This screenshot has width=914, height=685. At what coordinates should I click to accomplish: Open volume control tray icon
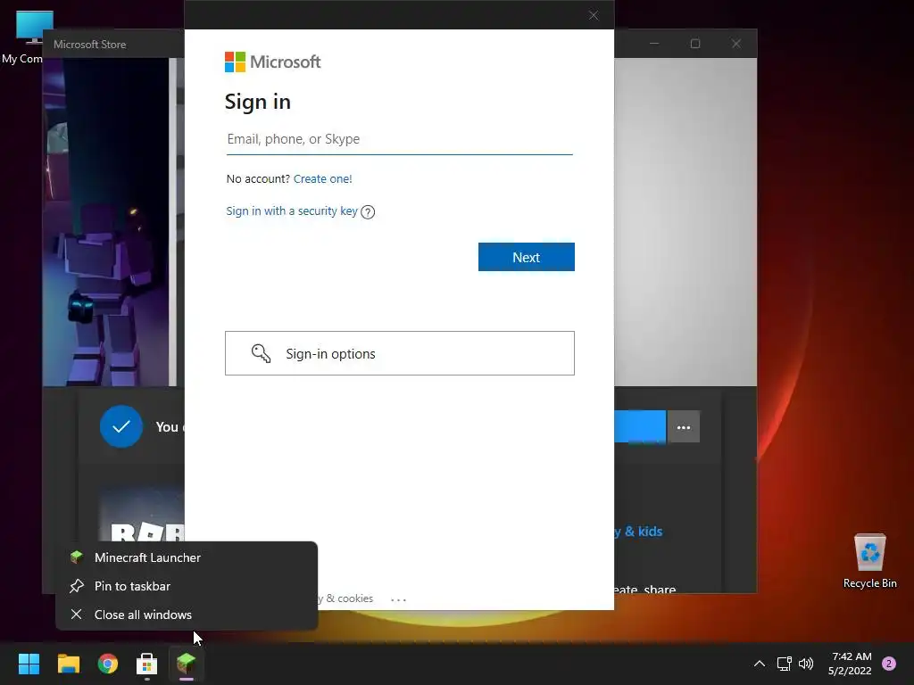pyautogui.click(x=806, y=664)
